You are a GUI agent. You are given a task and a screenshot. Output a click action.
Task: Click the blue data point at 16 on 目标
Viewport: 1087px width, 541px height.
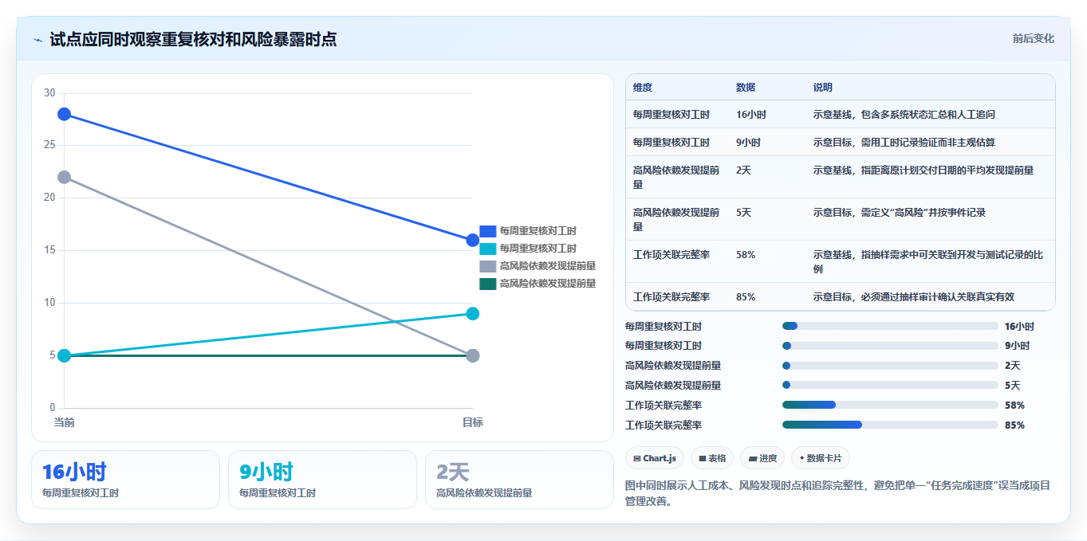click(x=472, y=240)
